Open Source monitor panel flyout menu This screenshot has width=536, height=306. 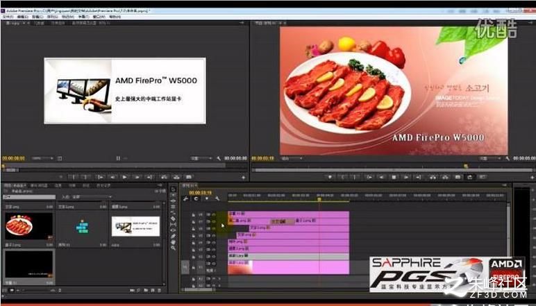[x=242, y=22]
